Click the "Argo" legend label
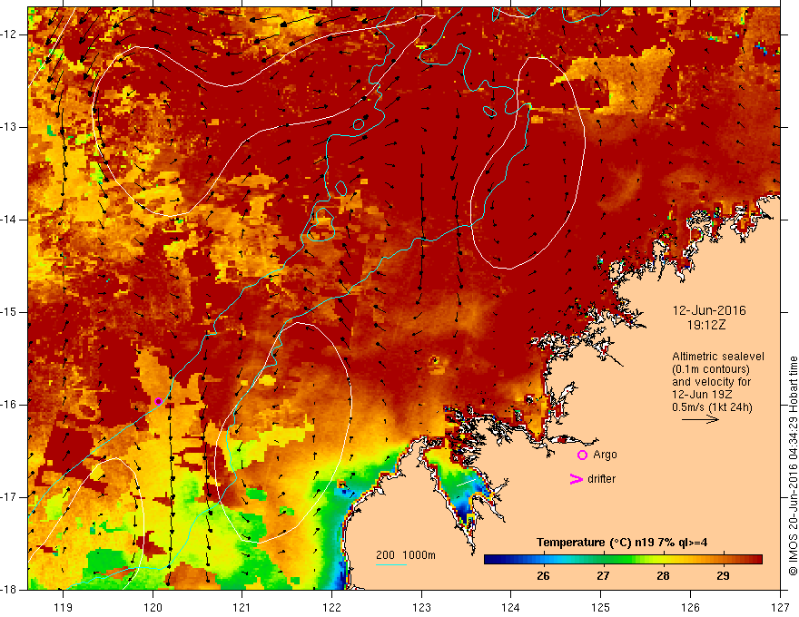The width and height of the screenshot is (799, 617). [x=605, y=455]
